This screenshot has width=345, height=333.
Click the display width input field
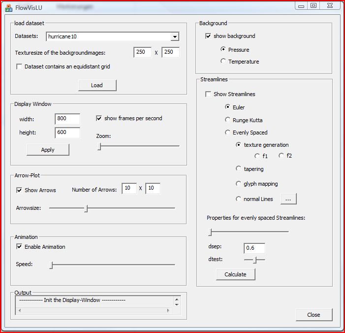[x=68, y=119]
